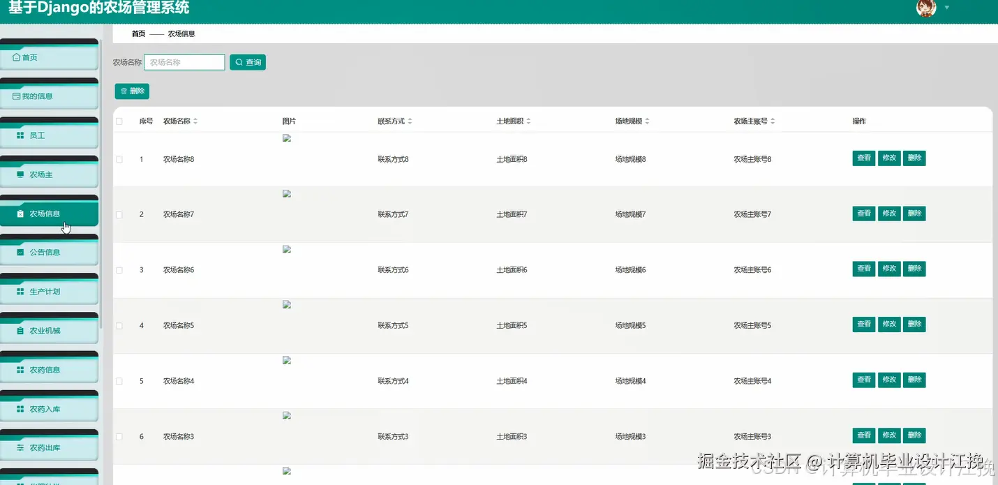Screen dimensions: 998x485
Task: Click 查看 for row 农场名称8
Action: pyautogui.click(x=864, y=158)
